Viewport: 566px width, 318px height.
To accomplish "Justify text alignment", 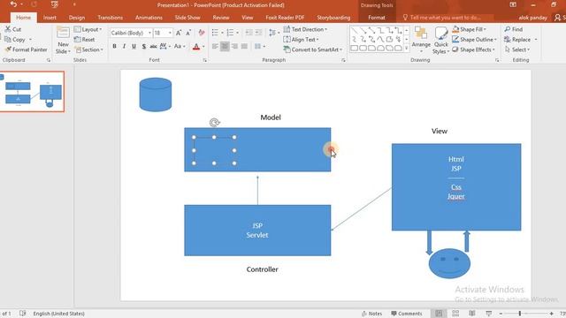I will [244, 46].
